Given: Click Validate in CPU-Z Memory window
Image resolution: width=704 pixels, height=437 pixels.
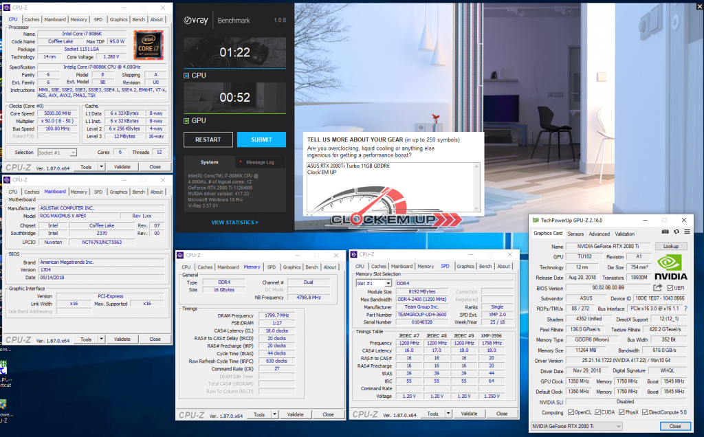Looking at the screenshot, I should point(296,414).
